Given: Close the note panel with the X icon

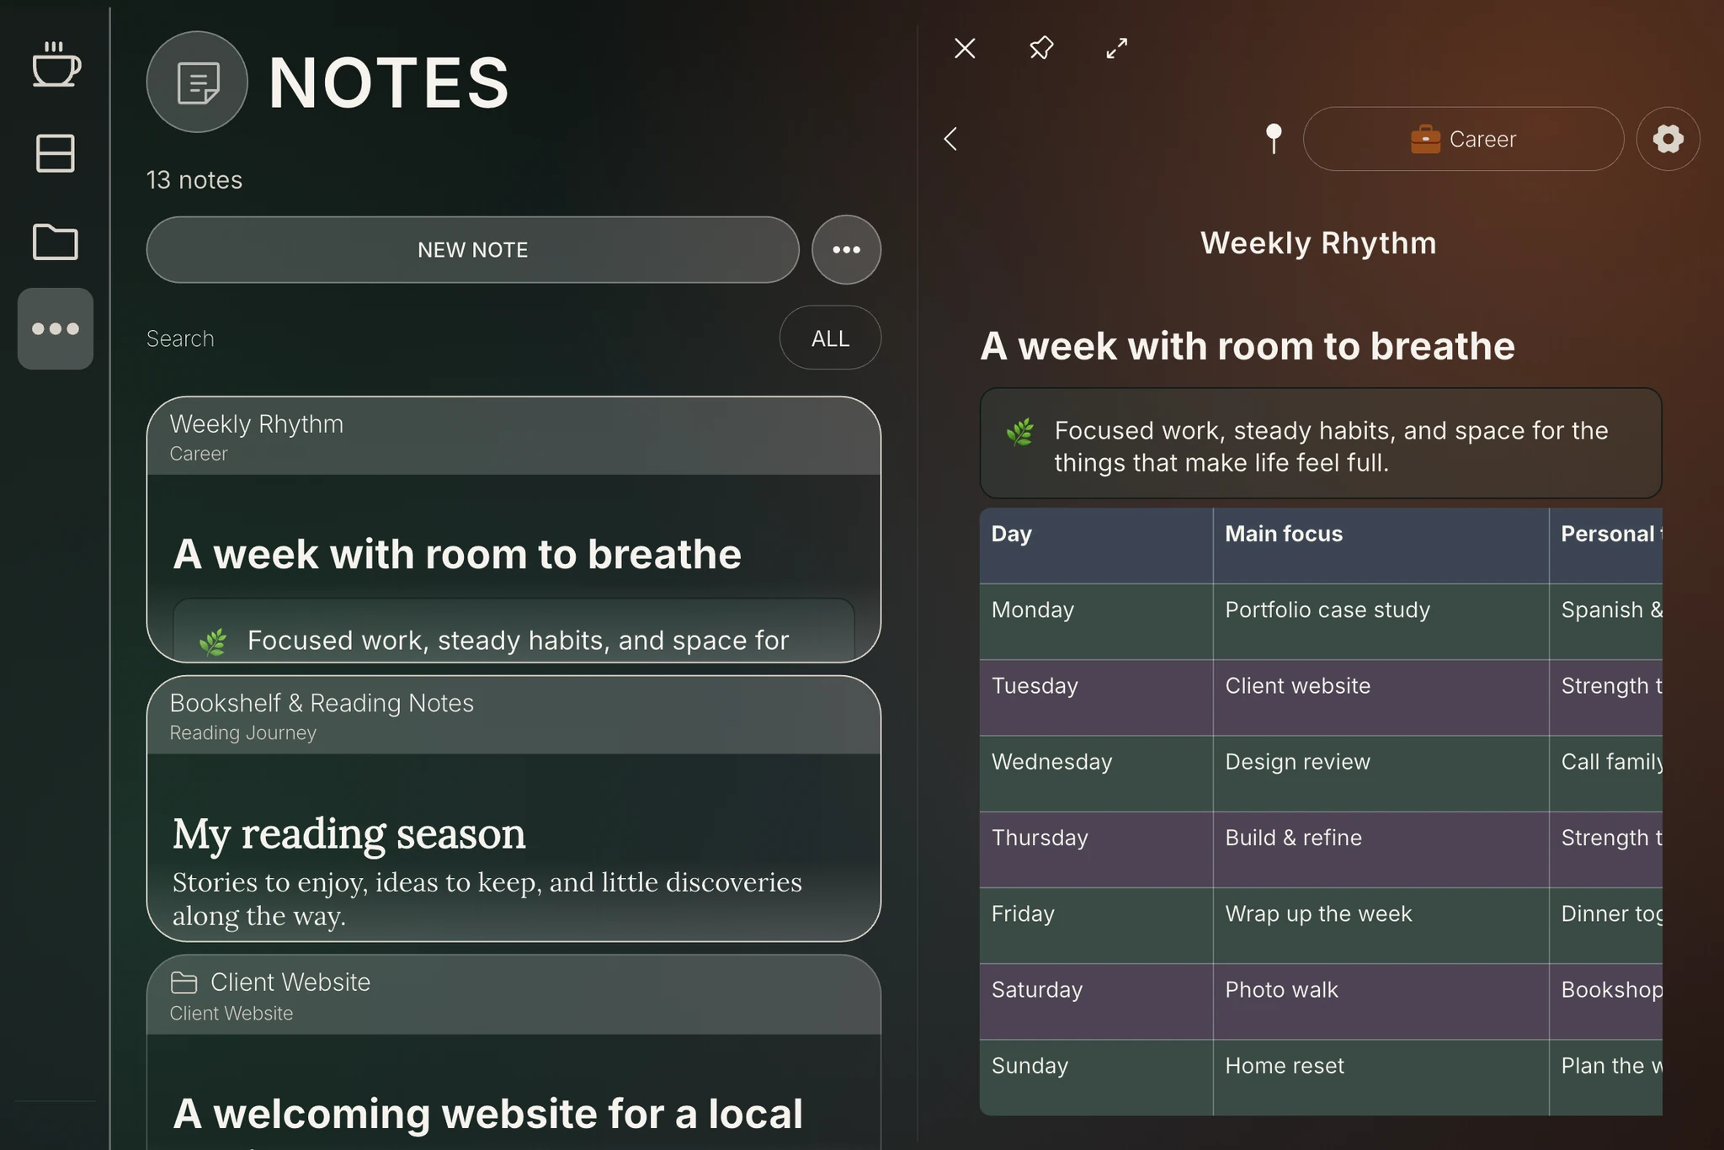Looking at the screenshot, I should [x=965, y=48].
